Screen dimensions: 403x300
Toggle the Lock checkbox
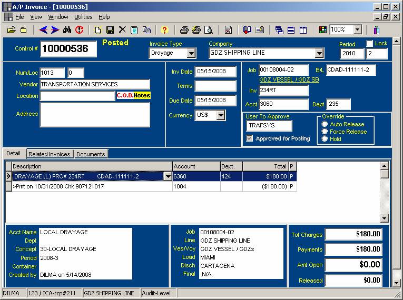point(369,44)
